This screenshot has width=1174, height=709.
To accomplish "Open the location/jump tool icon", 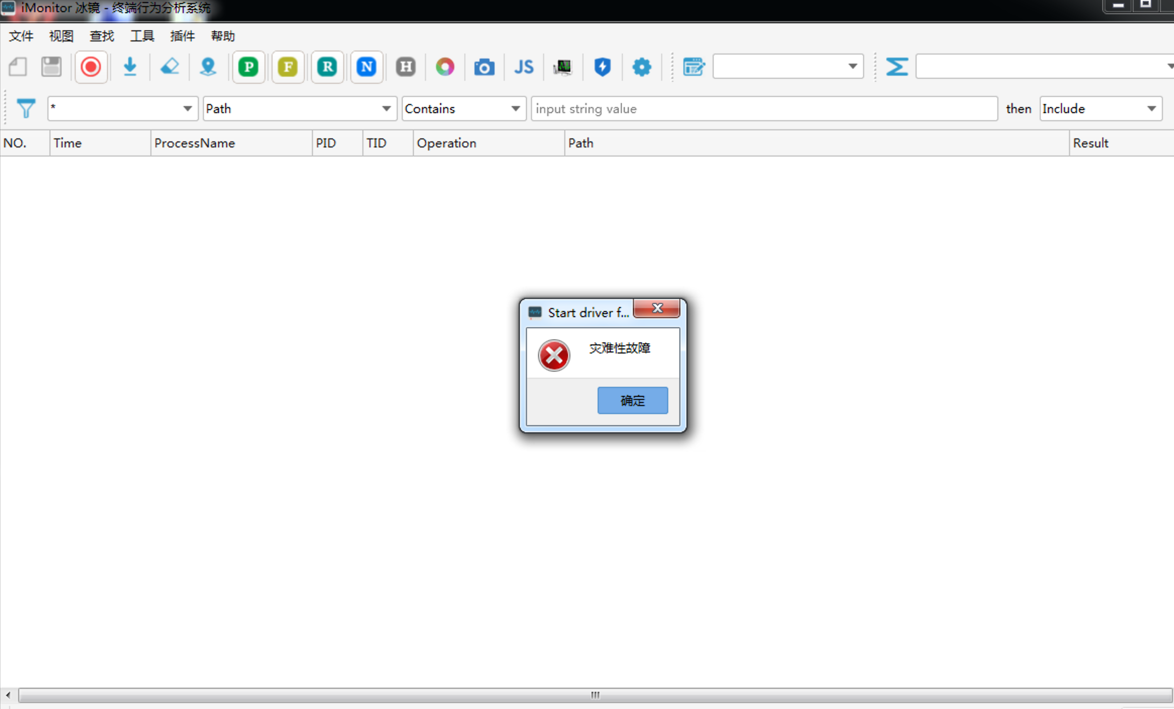I will pyautogui.click(x=208, y=66).
